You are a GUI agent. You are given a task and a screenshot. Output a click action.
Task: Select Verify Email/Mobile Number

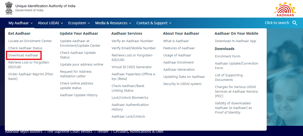[x=134, y=48]
